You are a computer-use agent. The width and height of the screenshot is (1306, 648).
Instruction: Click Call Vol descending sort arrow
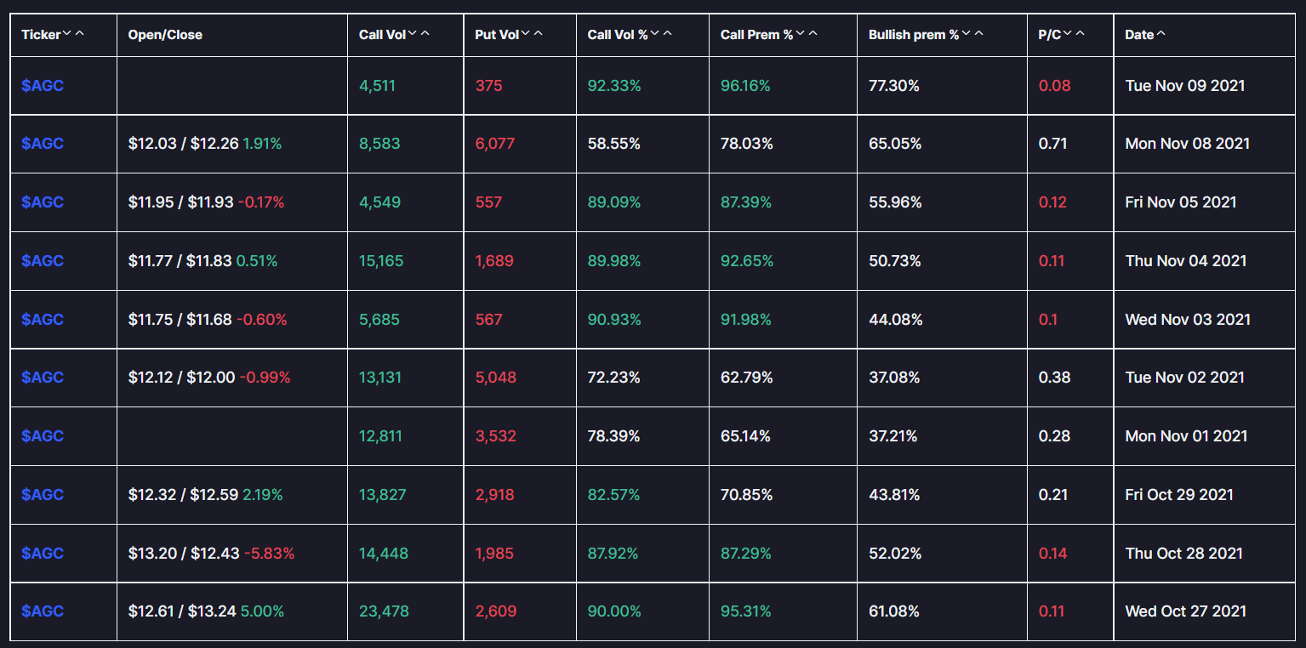413,34
